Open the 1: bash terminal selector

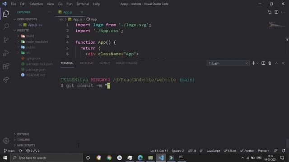pyautogui.click(x=228, y=63)
